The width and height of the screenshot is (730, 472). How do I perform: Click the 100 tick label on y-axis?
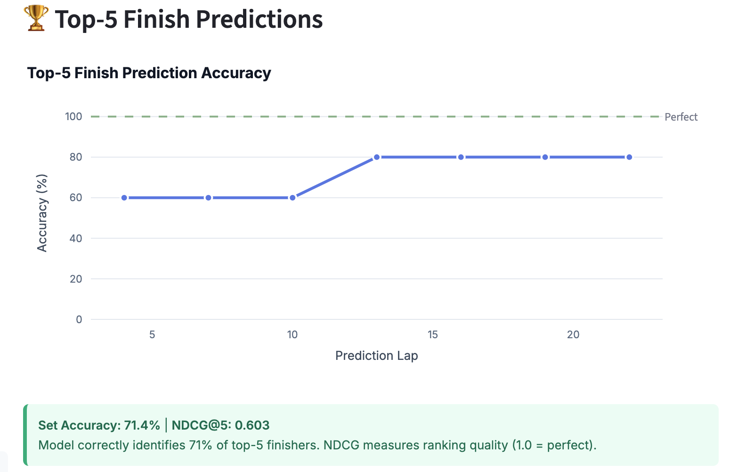tap(73, 116)
